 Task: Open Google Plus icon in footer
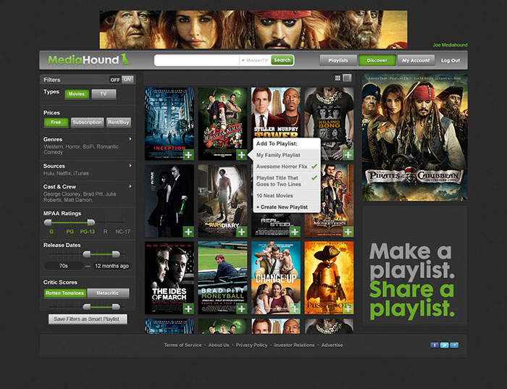point(454,346)
